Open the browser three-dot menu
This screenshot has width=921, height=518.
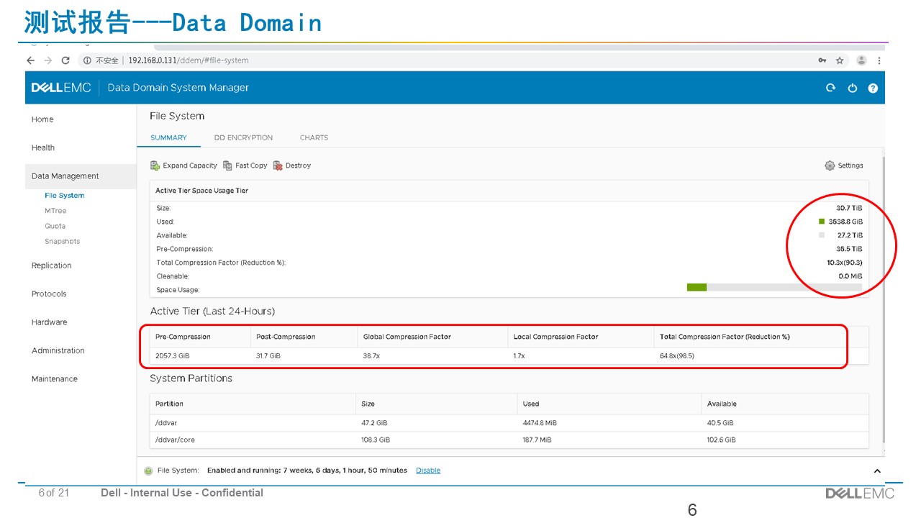879,60
